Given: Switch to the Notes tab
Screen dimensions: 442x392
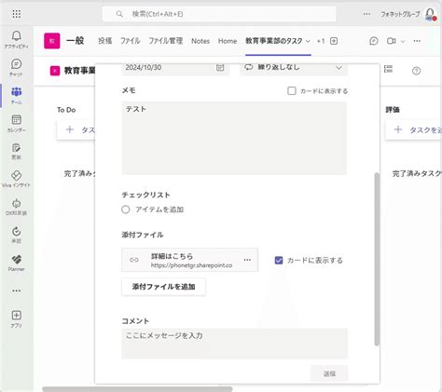Looking at the screenshot, I should pyautogui.click(x=200, y=41).
